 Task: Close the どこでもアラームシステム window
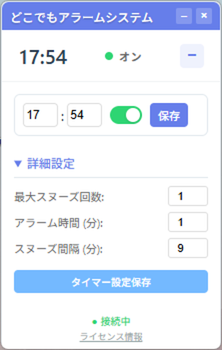tap(204, 16)
